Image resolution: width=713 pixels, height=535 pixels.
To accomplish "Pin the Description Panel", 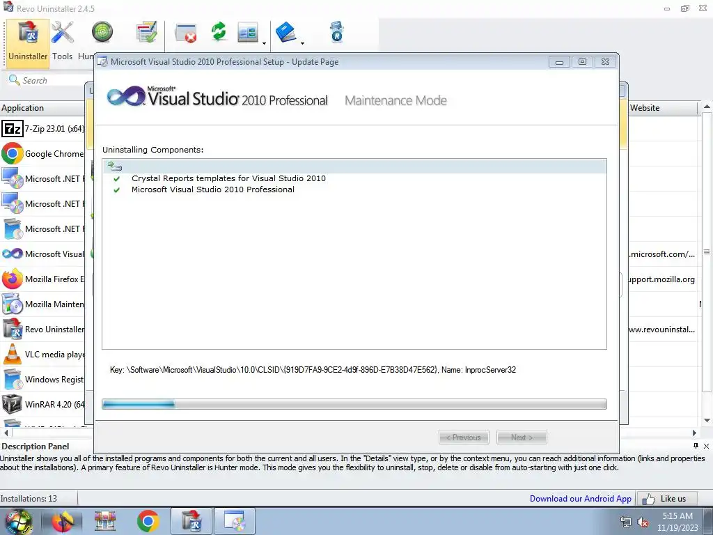I will point(696,446).
